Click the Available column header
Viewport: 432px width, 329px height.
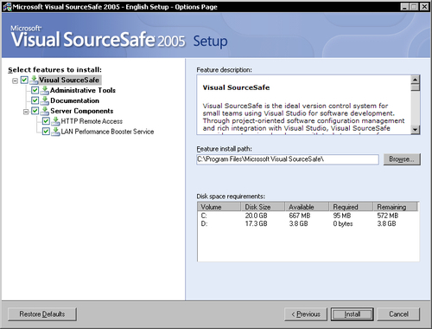(x=307, y=207)
